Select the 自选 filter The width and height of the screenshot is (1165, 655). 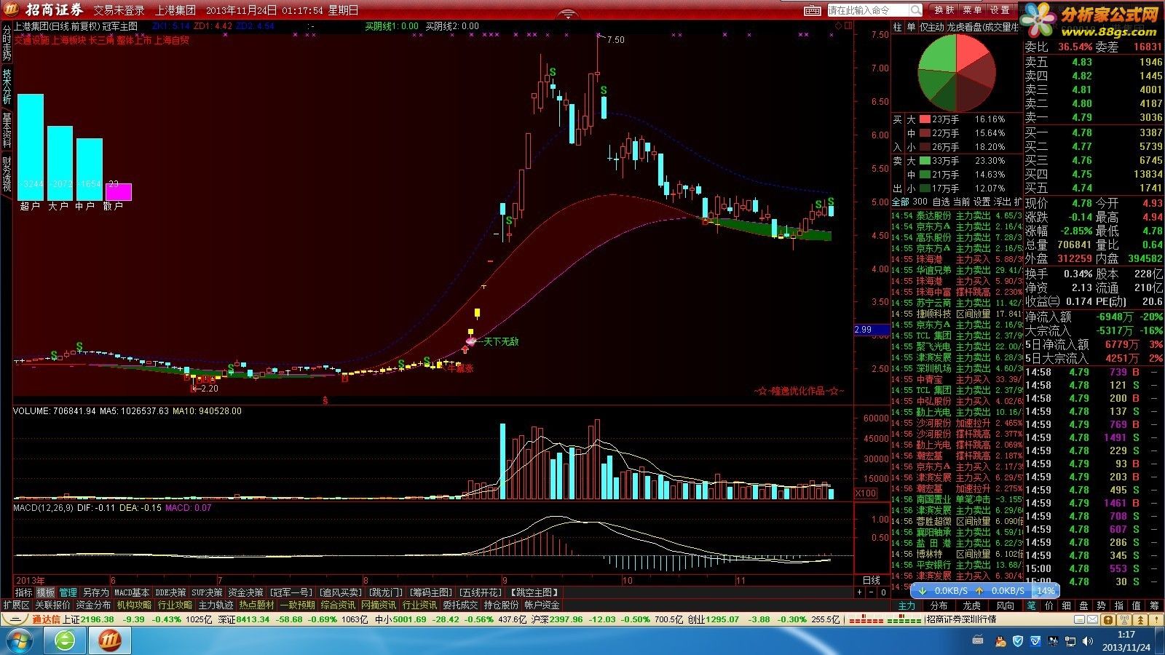(x=941, y=202)
